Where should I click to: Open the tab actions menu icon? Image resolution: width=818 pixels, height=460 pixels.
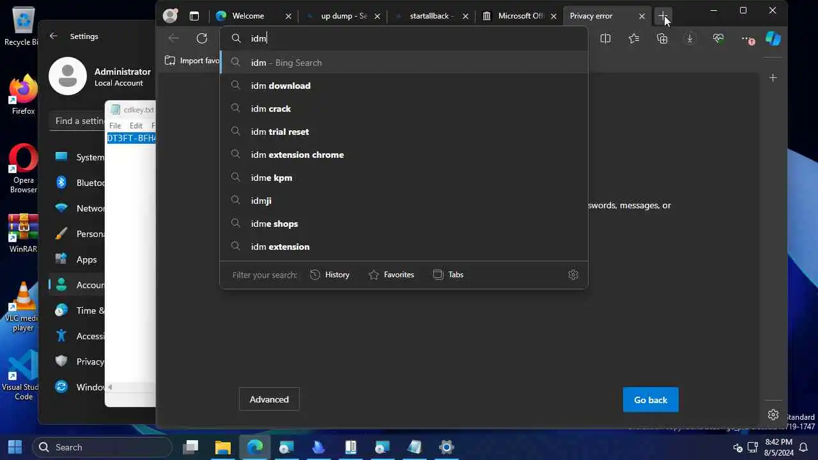click(x=194, y=16)
